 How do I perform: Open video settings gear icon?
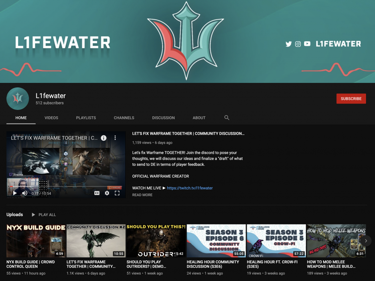point(107,193)
